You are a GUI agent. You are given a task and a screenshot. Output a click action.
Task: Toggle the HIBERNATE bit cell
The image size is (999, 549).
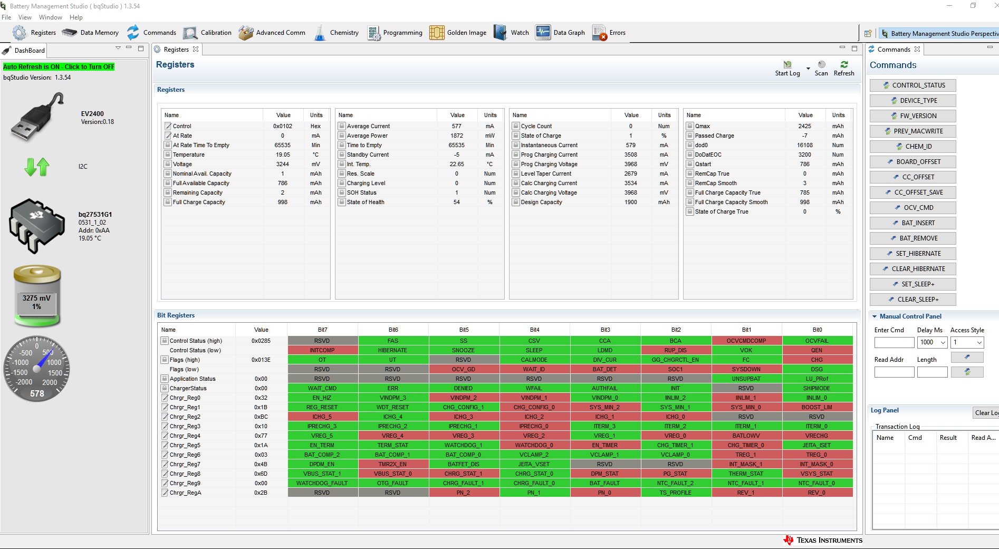pyautogui.click(x=393, y=350)
